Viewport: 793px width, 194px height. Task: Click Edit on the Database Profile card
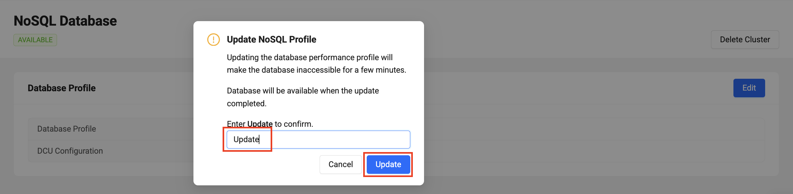click(x=749, y=88)
